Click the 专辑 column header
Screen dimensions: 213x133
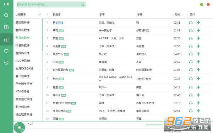click(x=140, y=14)
